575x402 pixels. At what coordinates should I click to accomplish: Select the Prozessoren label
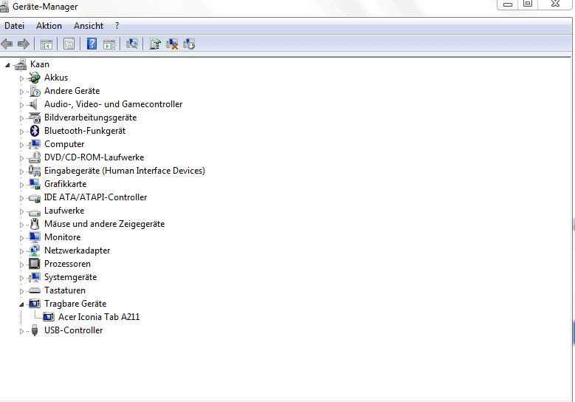tap(67, 264)
